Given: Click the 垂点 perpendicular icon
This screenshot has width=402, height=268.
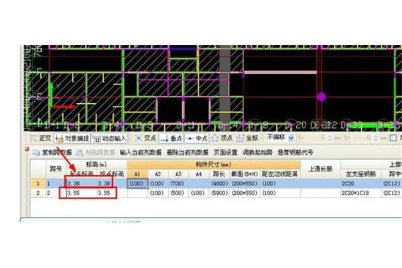Looking at the screenshot, I should 164,139.
